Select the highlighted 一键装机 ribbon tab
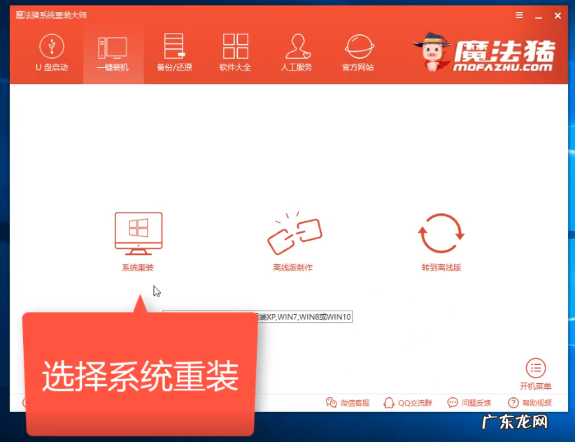The width and height of the screenshot is (575, 442). click(x=113, y=52)
